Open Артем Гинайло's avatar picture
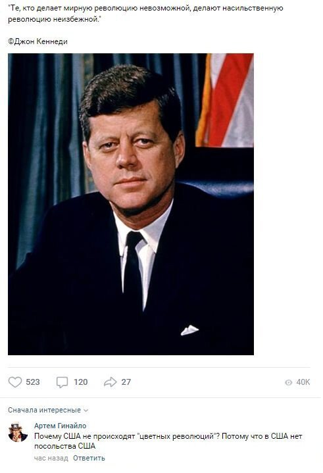 point(18,432)
